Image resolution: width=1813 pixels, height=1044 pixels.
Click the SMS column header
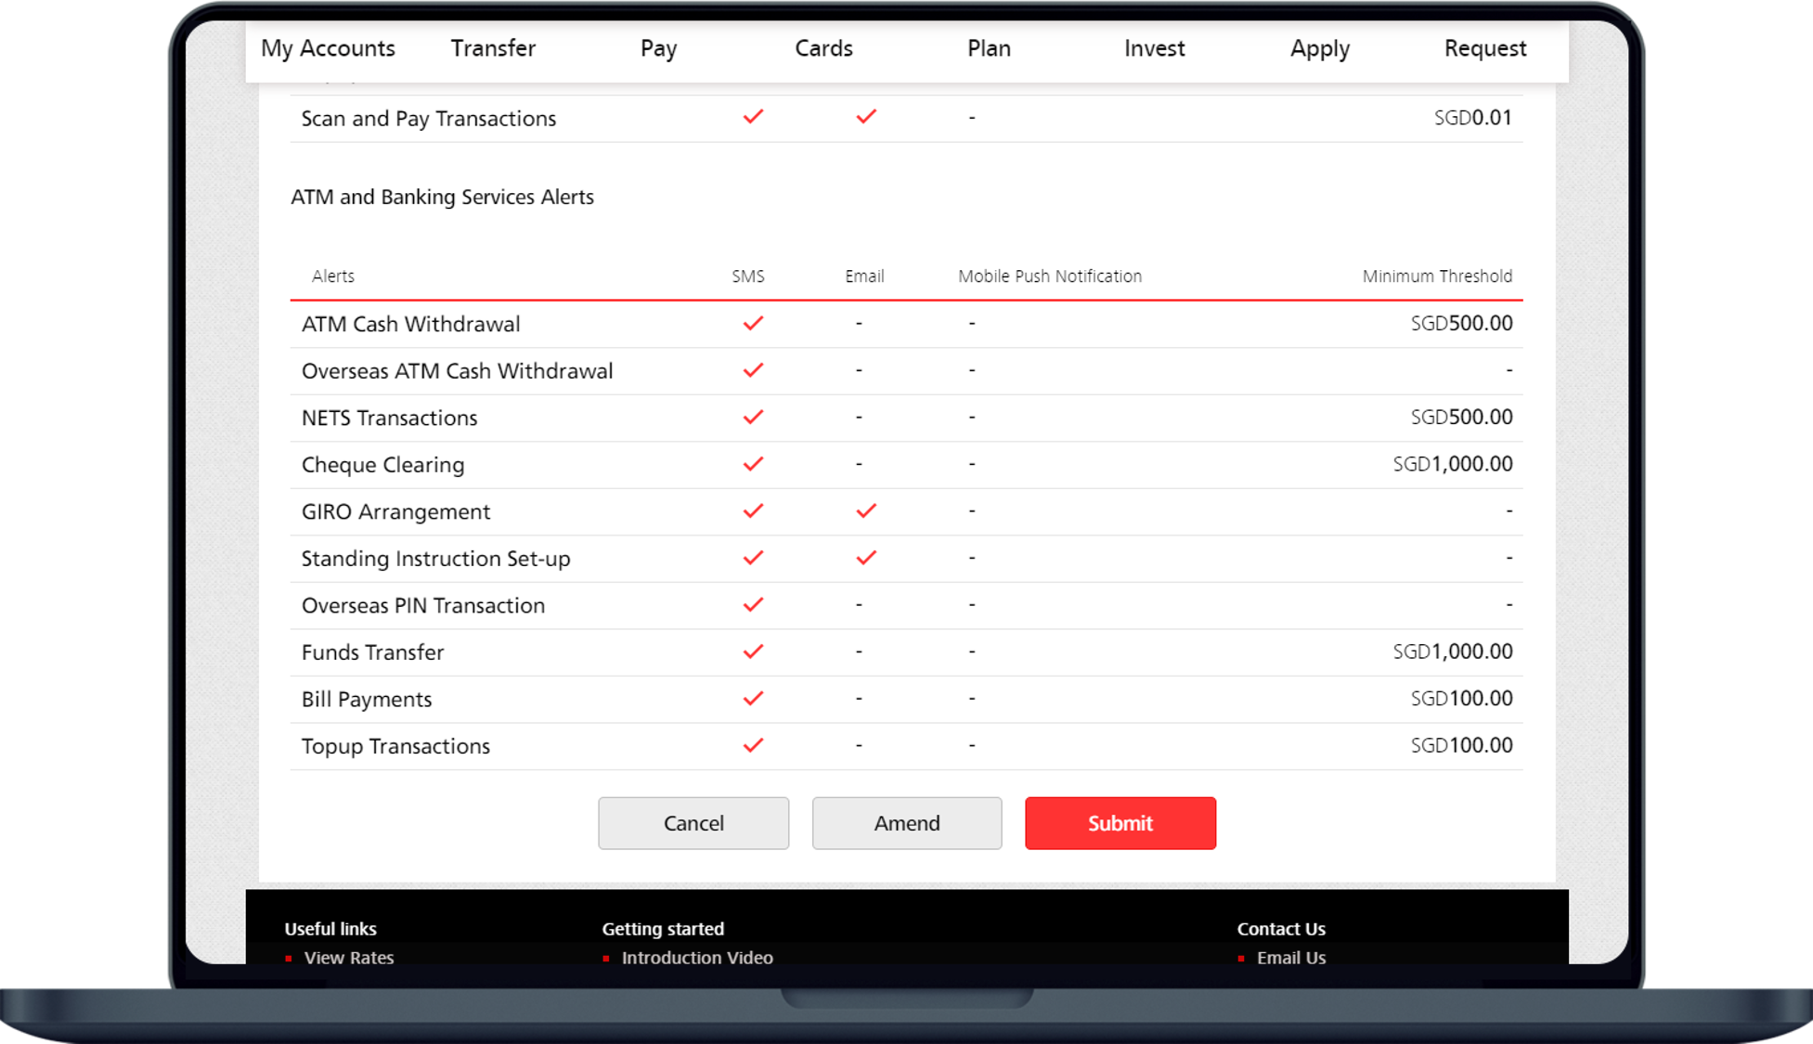click(748, 276)
